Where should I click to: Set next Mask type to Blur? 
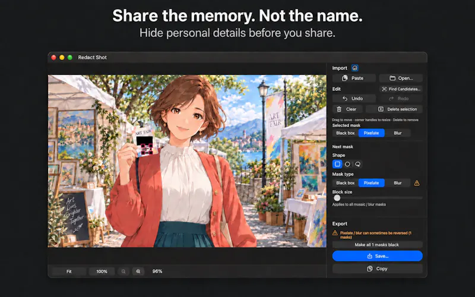(x=397, y=183)
